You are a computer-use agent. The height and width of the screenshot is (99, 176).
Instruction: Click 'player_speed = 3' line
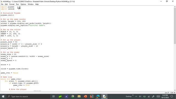[x=9, y=48]
